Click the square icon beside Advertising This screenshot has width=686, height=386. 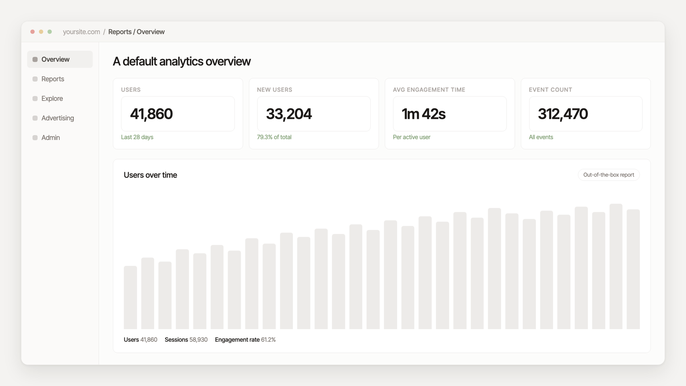(35, 118)
